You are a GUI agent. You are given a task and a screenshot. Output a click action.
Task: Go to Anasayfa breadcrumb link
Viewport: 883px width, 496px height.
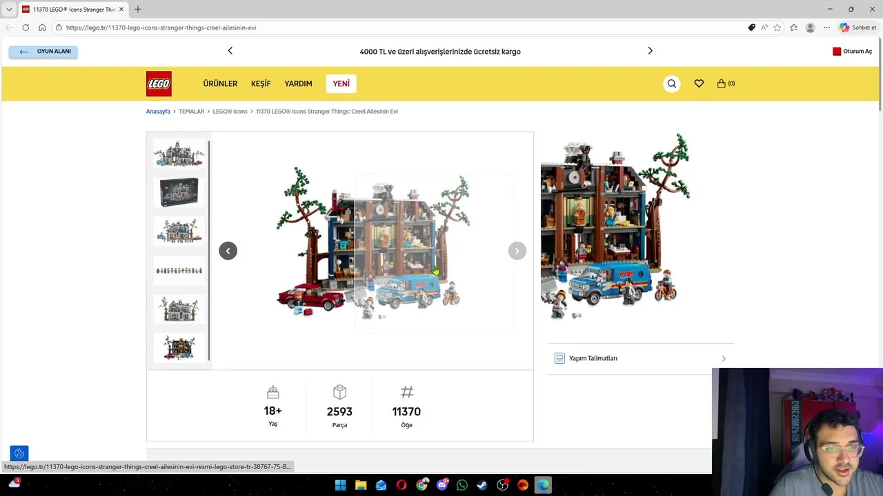tap(158, 111)
